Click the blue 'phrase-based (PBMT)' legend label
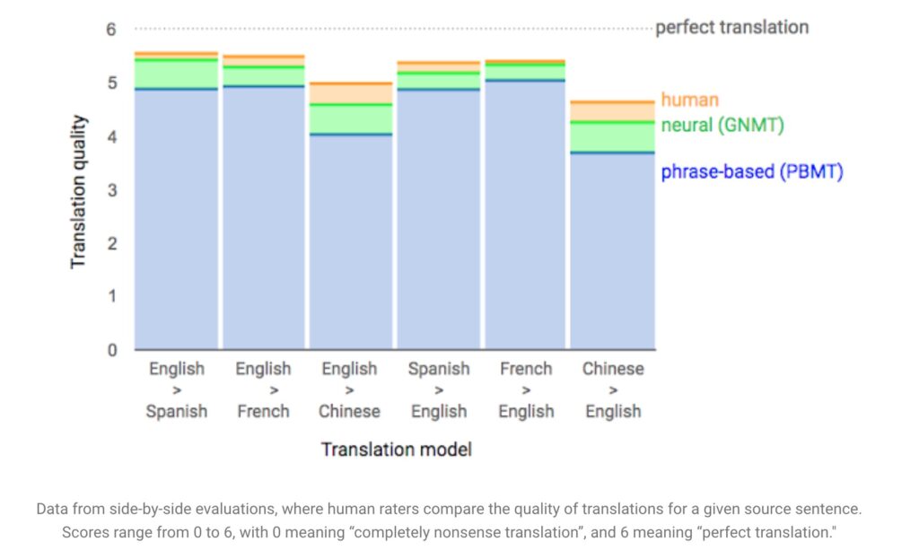Viewport: 919px width, 559px height. click(x=752, y=171)
